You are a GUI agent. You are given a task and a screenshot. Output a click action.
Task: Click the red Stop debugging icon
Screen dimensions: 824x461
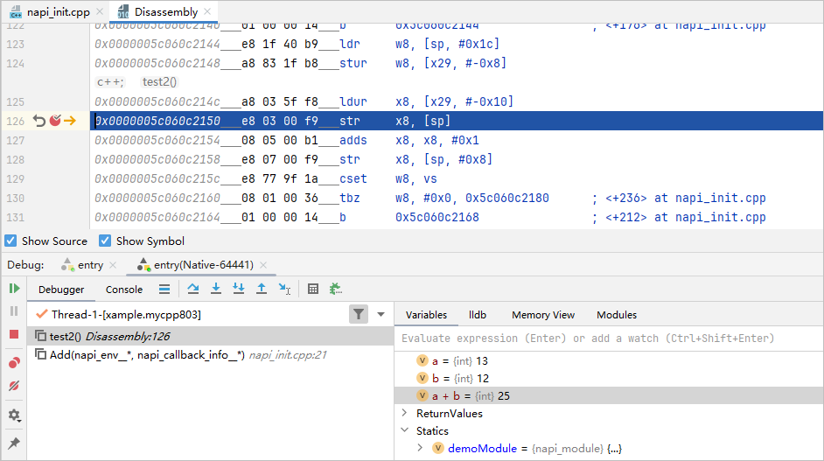point(14,334)
